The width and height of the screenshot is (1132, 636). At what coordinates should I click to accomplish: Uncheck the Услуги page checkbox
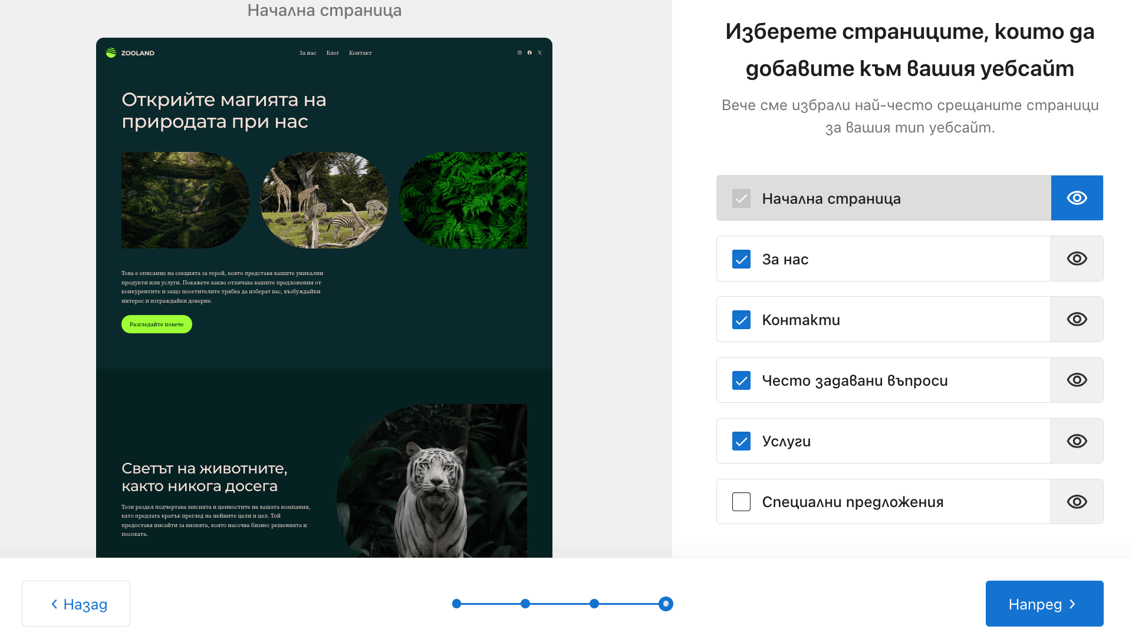741,441
